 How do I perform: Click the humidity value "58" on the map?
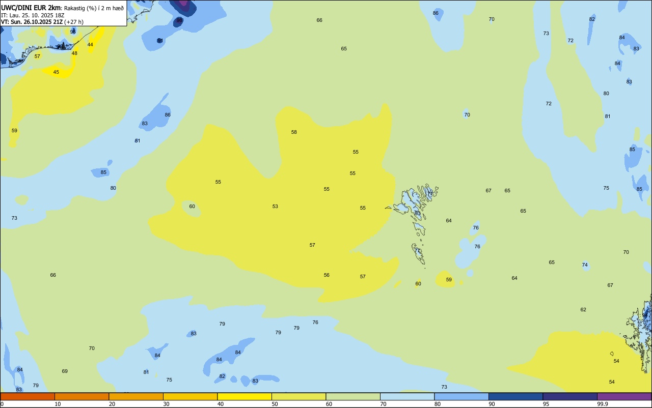[294, 132]
